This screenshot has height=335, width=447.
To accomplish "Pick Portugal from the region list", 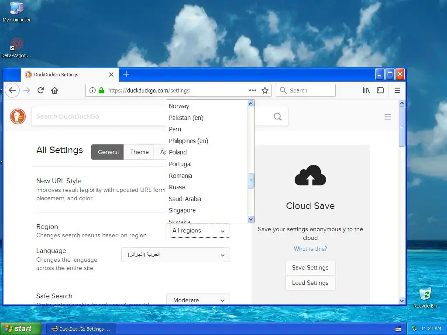I will pos(206,164).
